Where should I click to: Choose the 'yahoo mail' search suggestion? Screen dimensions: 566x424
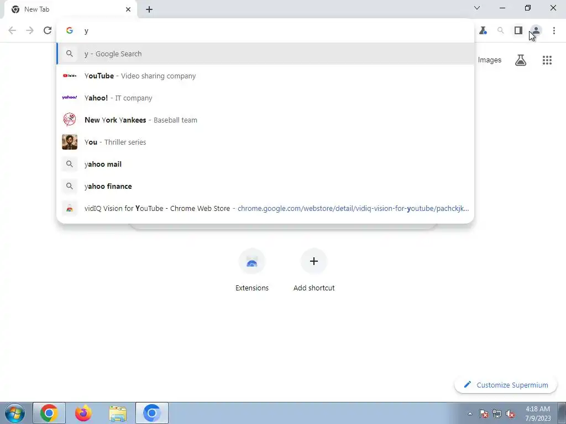265,164
